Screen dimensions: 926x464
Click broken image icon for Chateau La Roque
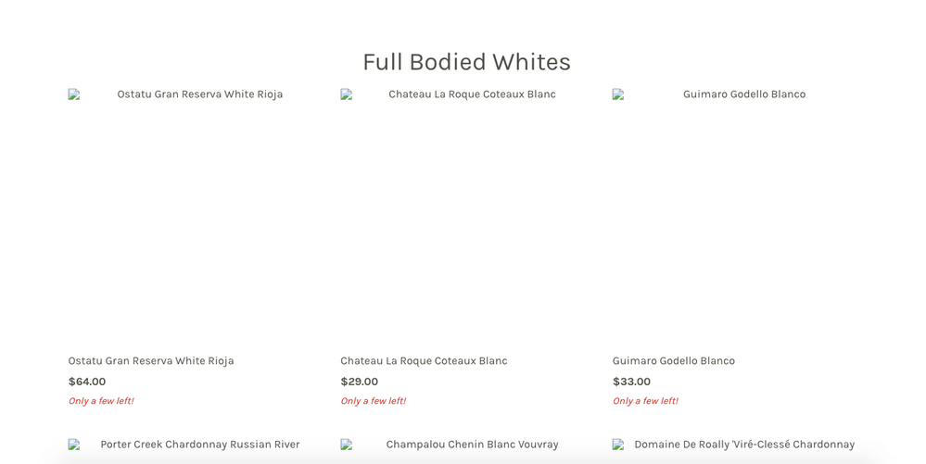pos(346,94)
